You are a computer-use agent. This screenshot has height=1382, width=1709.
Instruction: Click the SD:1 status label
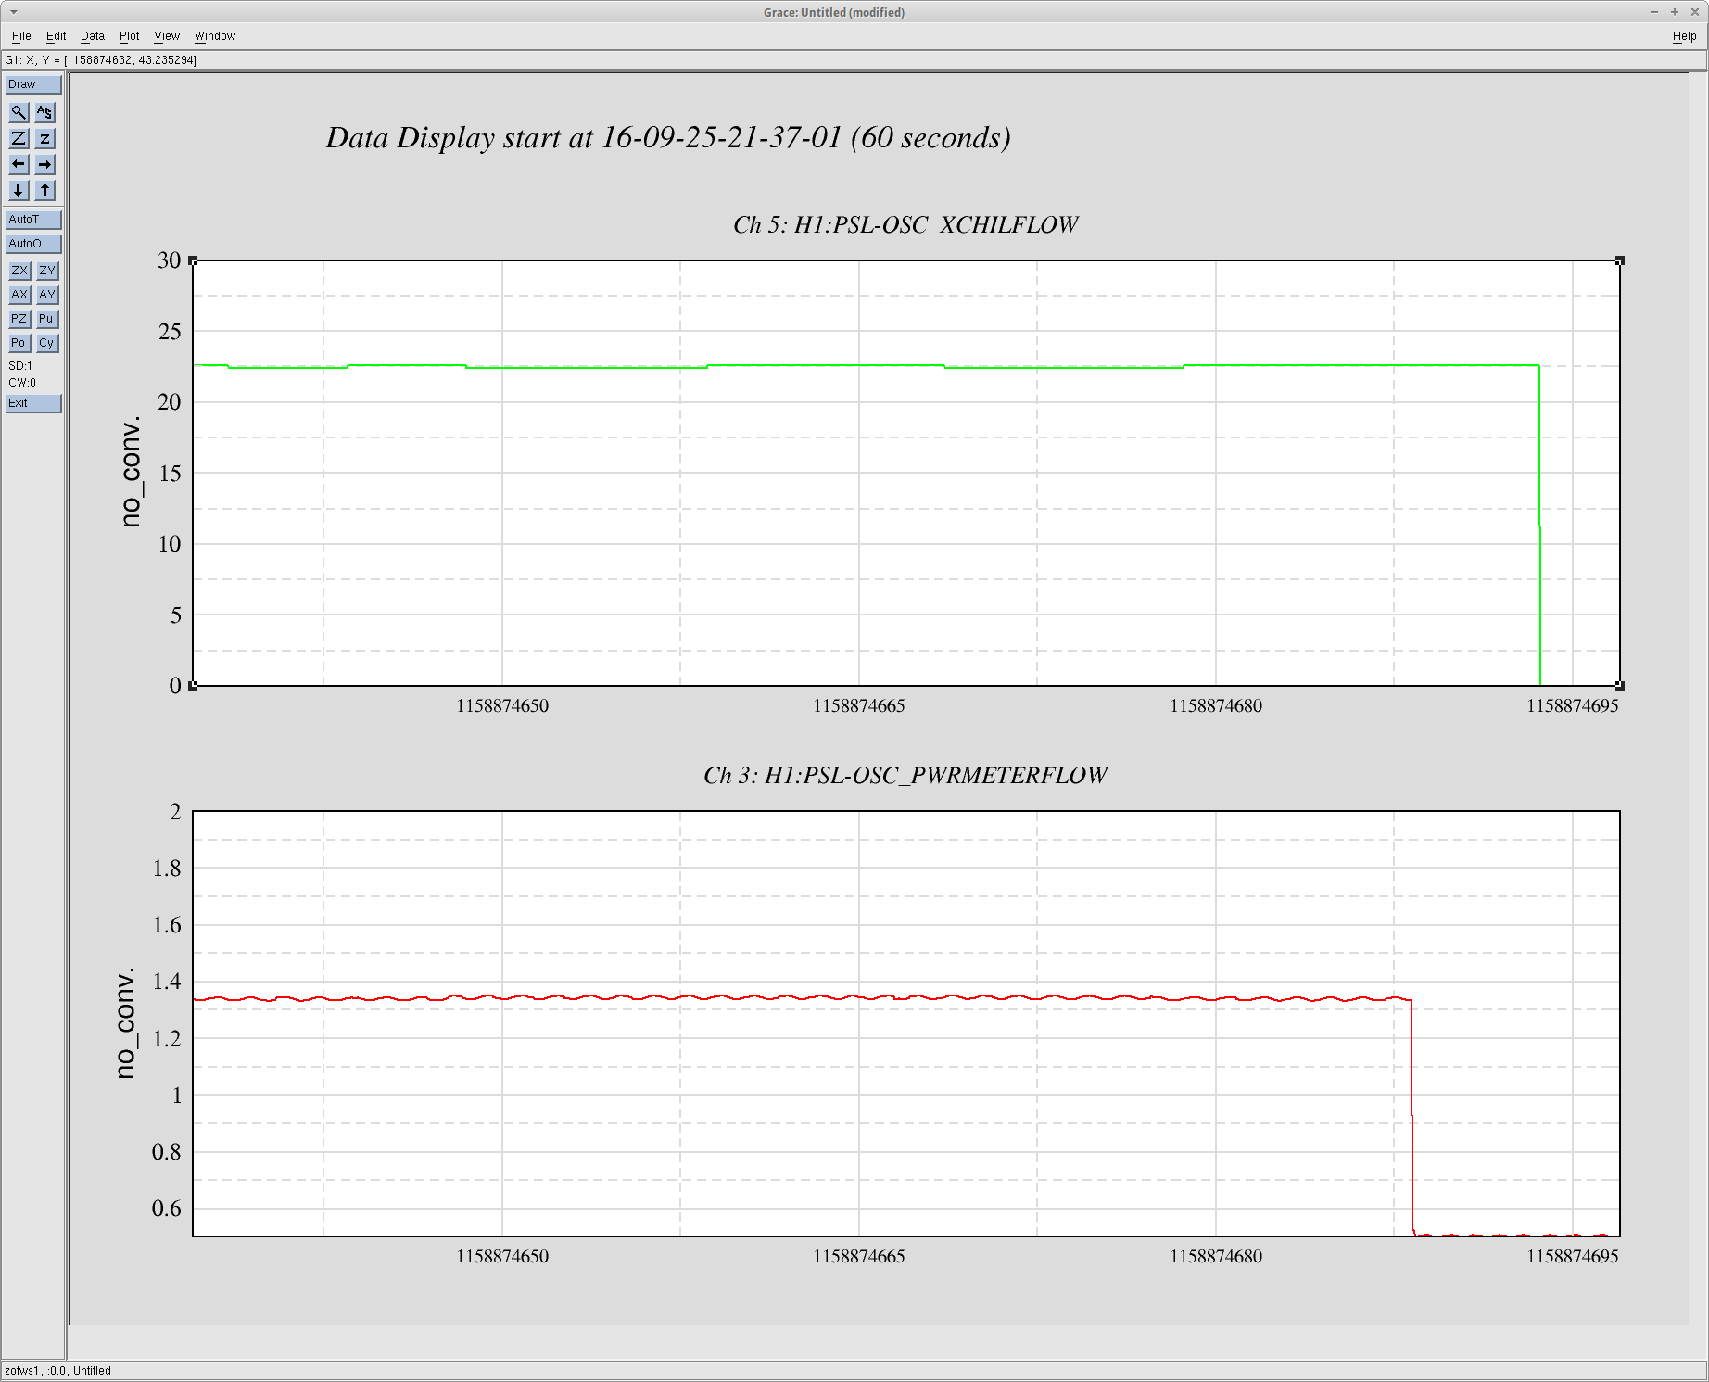(x=20, y=366)
